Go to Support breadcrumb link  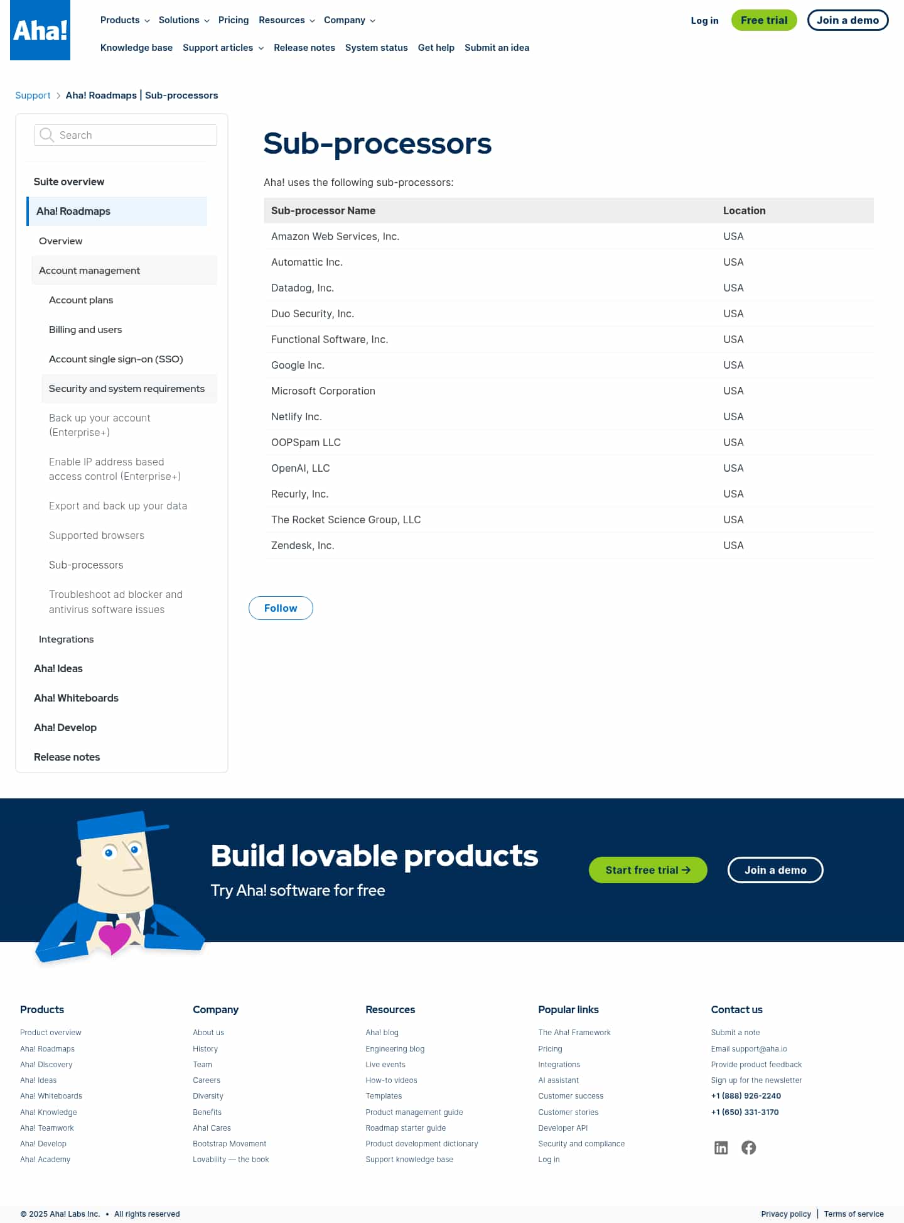tap(33, 95)
